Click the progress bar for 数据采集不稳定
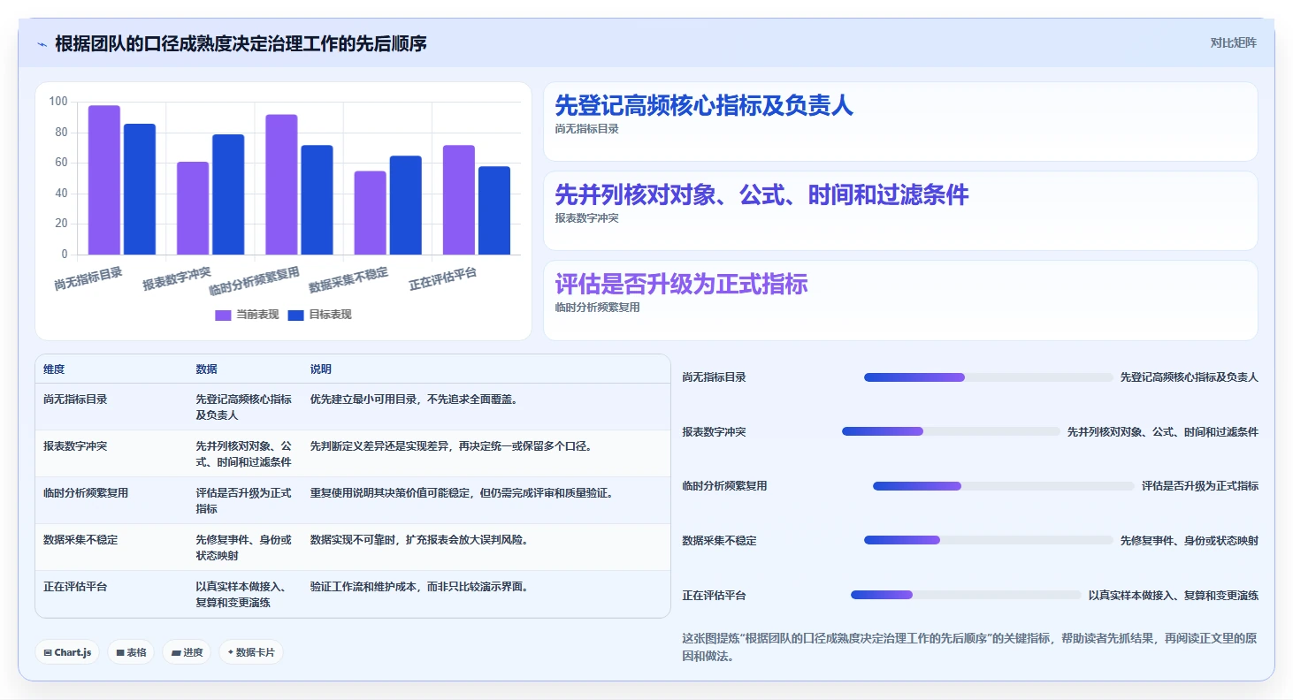 (x=989, y=540)
